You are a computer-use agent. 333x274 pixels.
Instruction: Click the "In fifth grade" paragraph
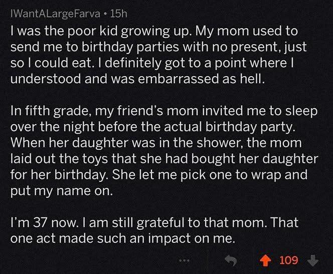(x=164, y=151)
